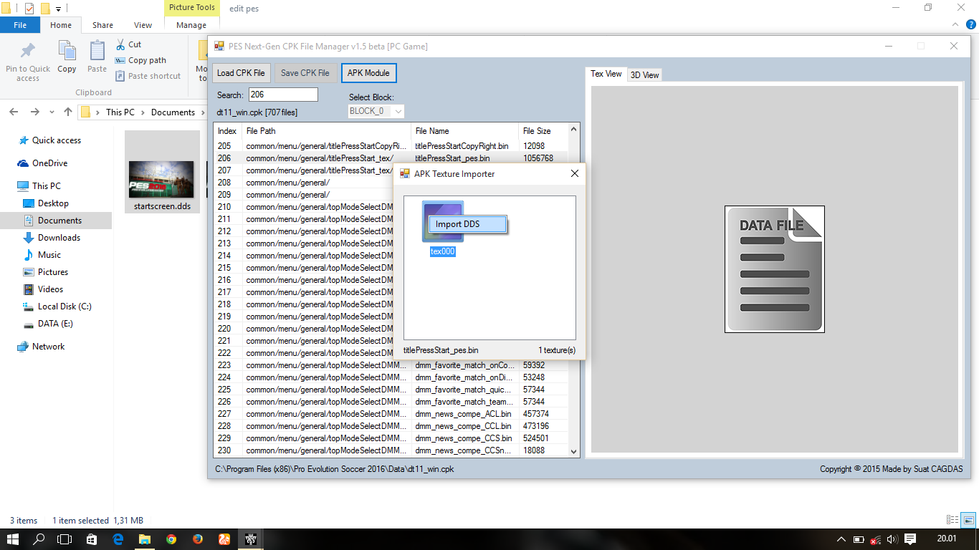Open the View ribbon tab
The width and height of the screenshot is (979, 550).
(x=143, y=25)
